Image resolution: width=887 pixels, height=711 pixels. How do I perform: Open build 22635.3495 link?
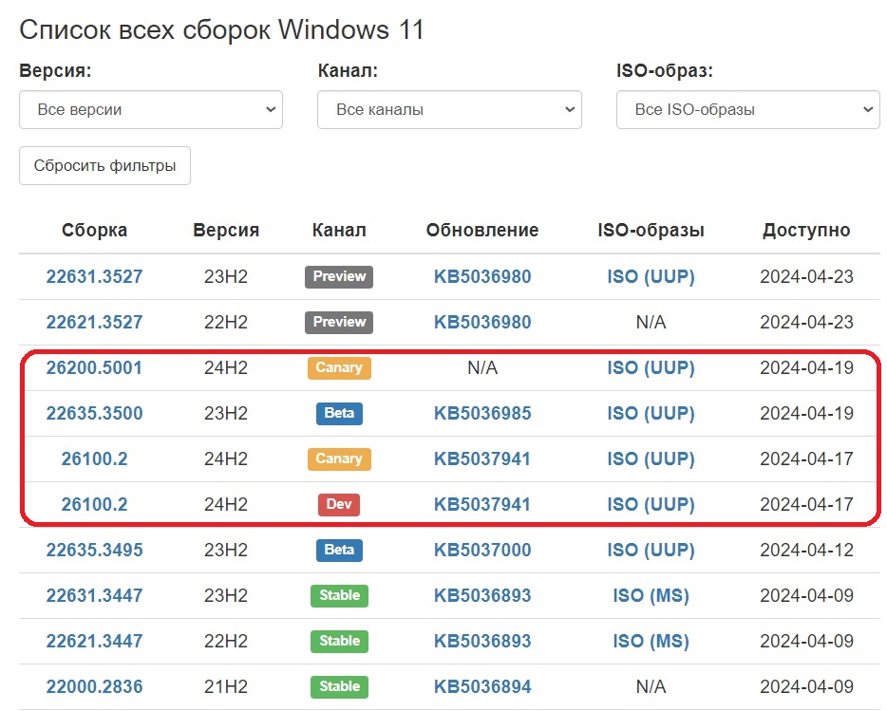(x=94, y=550)
